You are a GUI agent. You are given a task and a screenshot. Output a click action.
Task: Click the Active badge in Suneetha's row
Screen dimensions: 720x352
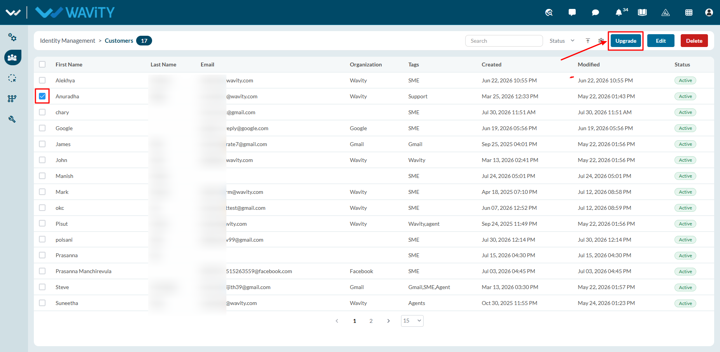[x=685, y=303]
